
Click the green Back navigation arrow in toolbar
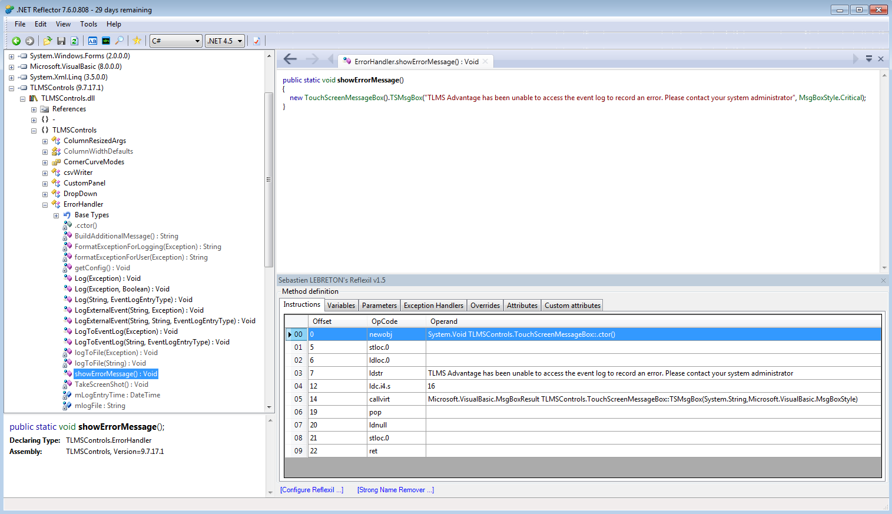click(x=16, y=41)
